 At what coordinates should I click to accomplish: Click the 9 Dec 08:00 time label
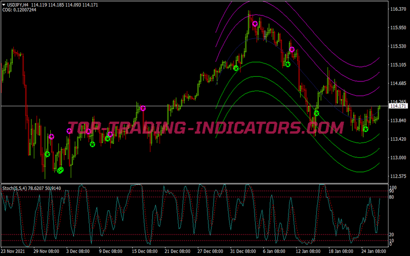click(x=111, y=251)
